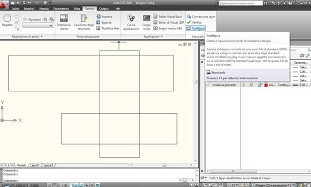Expand the Applicazioni panel arrow

[x=162, y=36]
